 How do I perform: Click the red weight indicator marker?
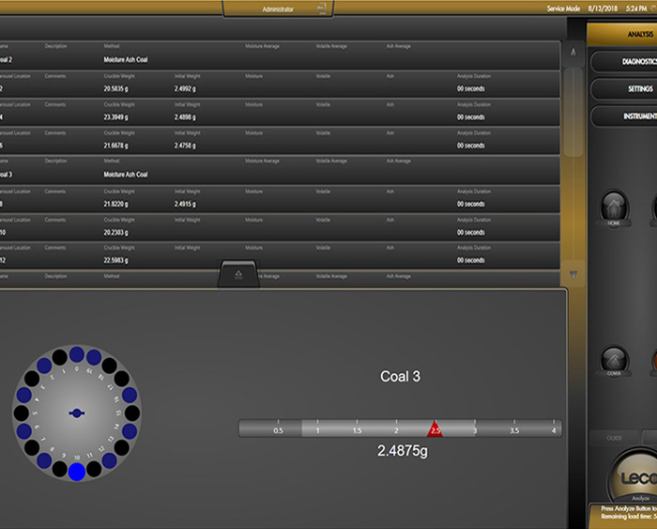tap(435, 428)
